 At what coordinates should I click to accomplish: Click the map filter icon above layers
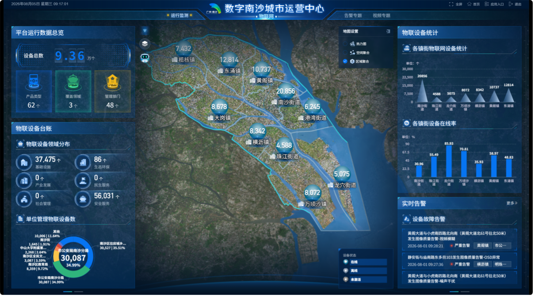pos(145,31)
